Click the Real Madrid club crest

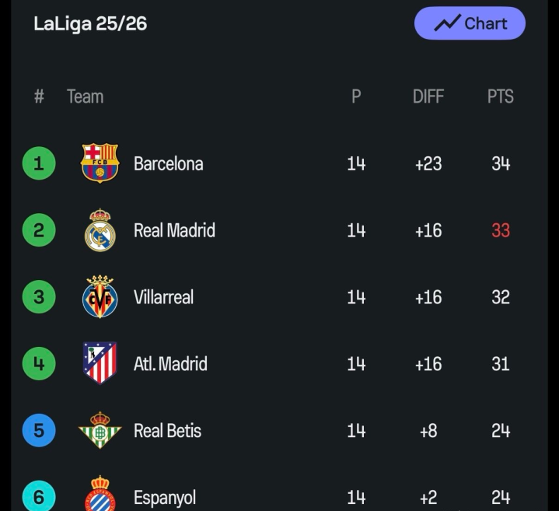[x=100, y=230]
